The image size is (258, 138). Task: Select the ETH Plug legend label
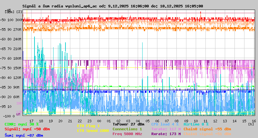click(x=88, y=126)
